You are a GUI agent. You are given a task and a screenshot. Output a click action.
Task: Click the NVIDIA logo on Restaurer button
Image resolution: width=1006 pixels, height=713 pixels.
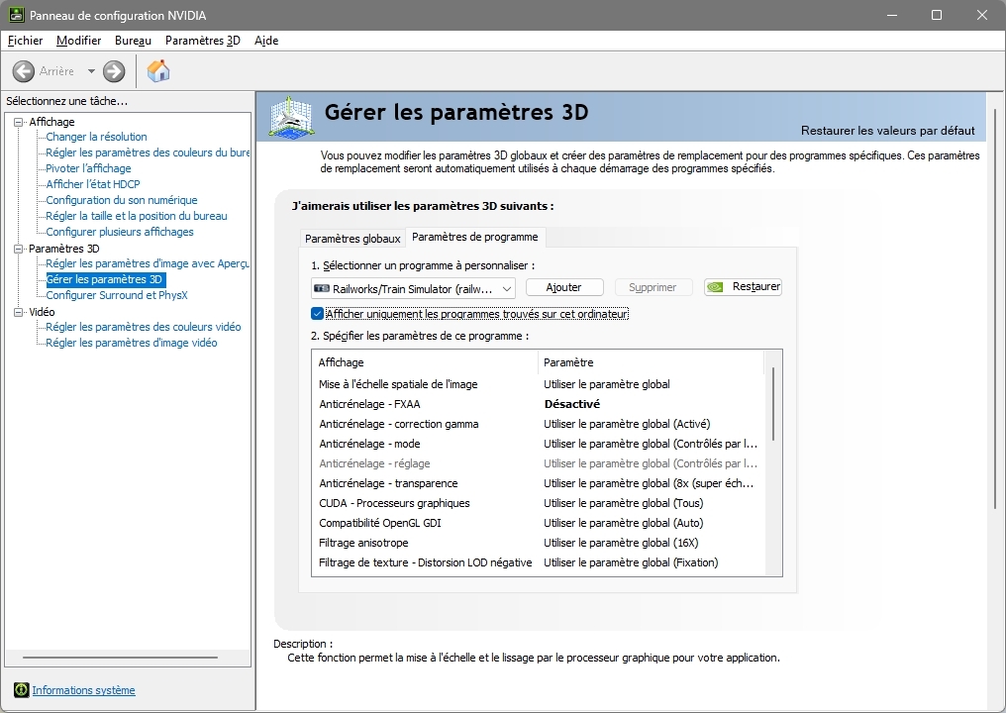coord(715,287)
